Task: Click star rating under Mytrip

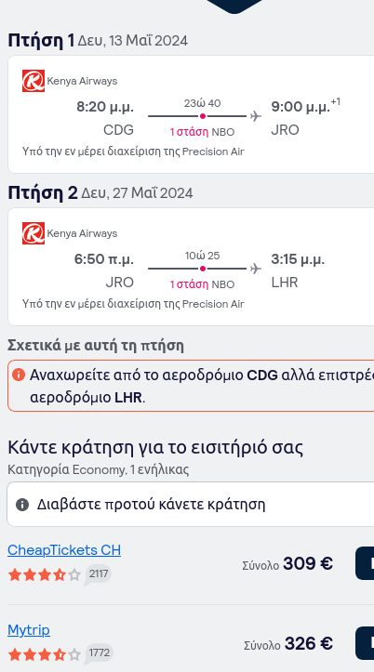Action: [44, 654]
